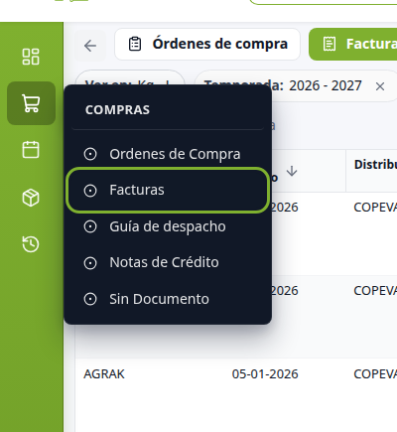
Task: Choose Facturas in the Compras menu
Action: coord(168,190)
